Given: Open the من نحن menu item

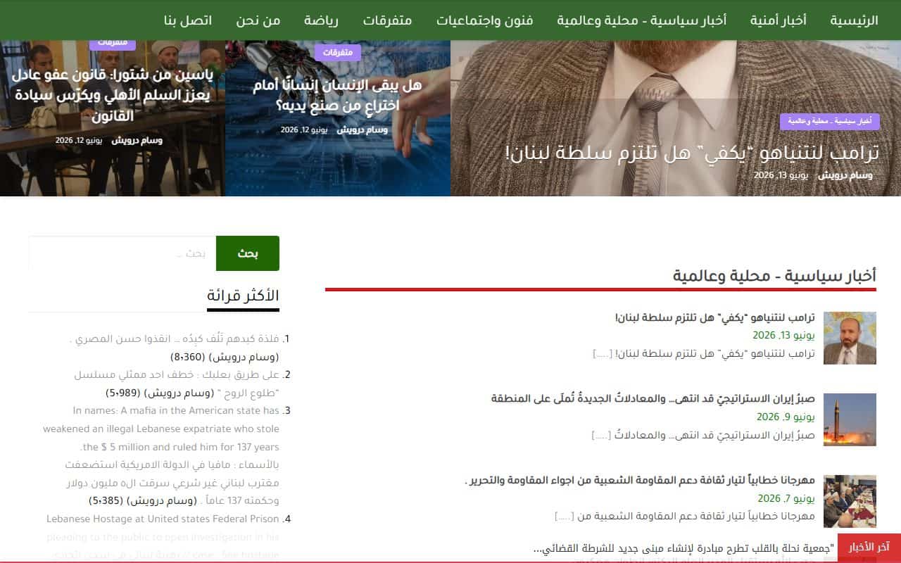Looking at the screenshot, I should tap(257, 20).
